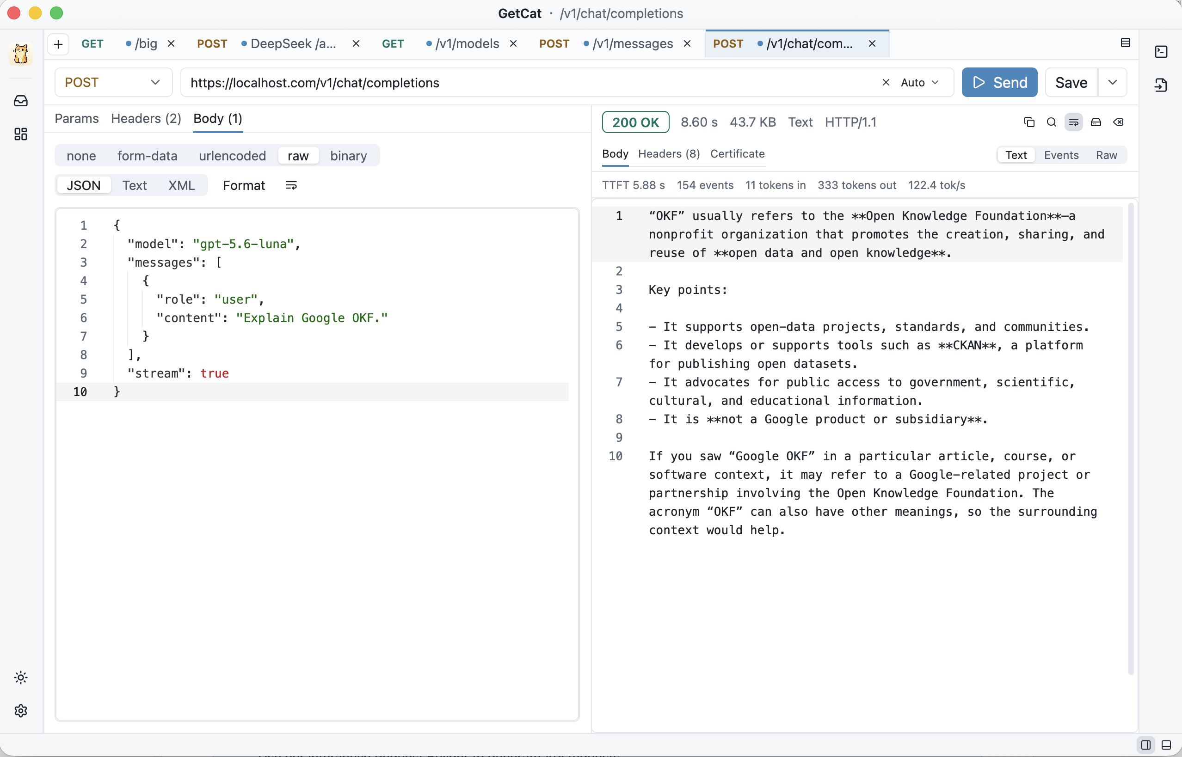Toggle the light/dark theme sun icon

[x=21, y=678]
